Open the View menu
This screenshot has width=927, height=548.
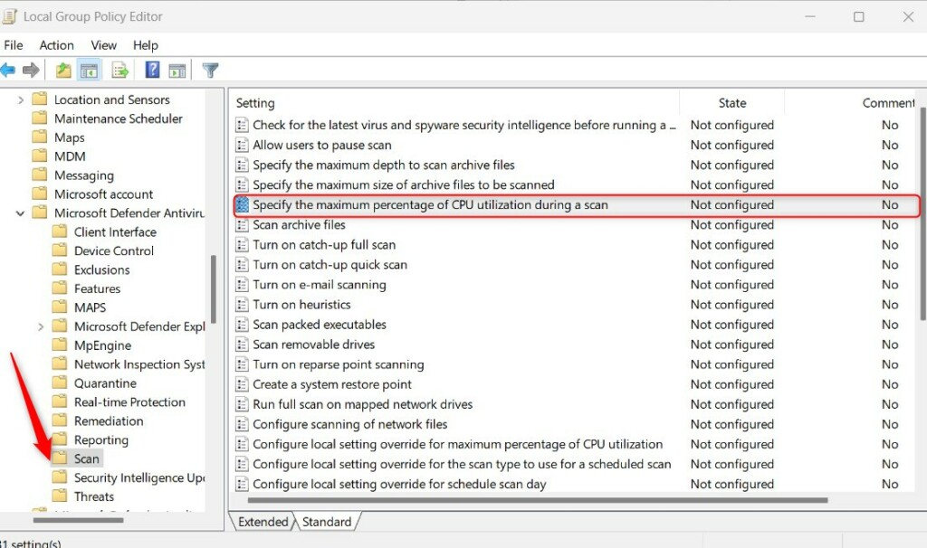pos(103,44)
